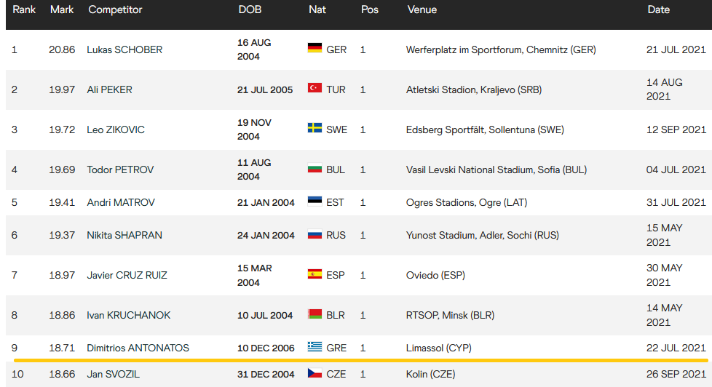Open Ali PEKER competitor profile

tap(109, 89)
